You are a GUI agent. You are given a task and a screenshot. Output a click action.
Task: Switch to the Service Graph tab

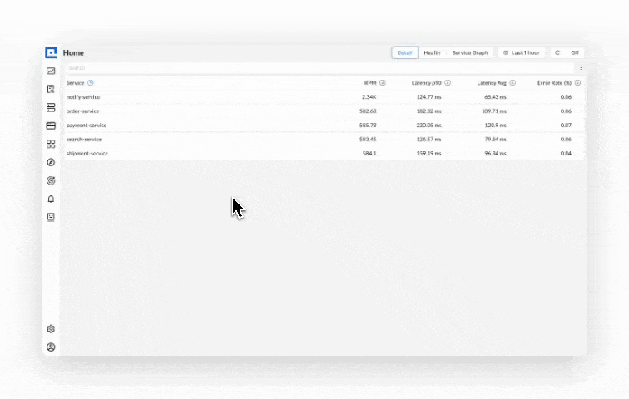pos(470,52)
